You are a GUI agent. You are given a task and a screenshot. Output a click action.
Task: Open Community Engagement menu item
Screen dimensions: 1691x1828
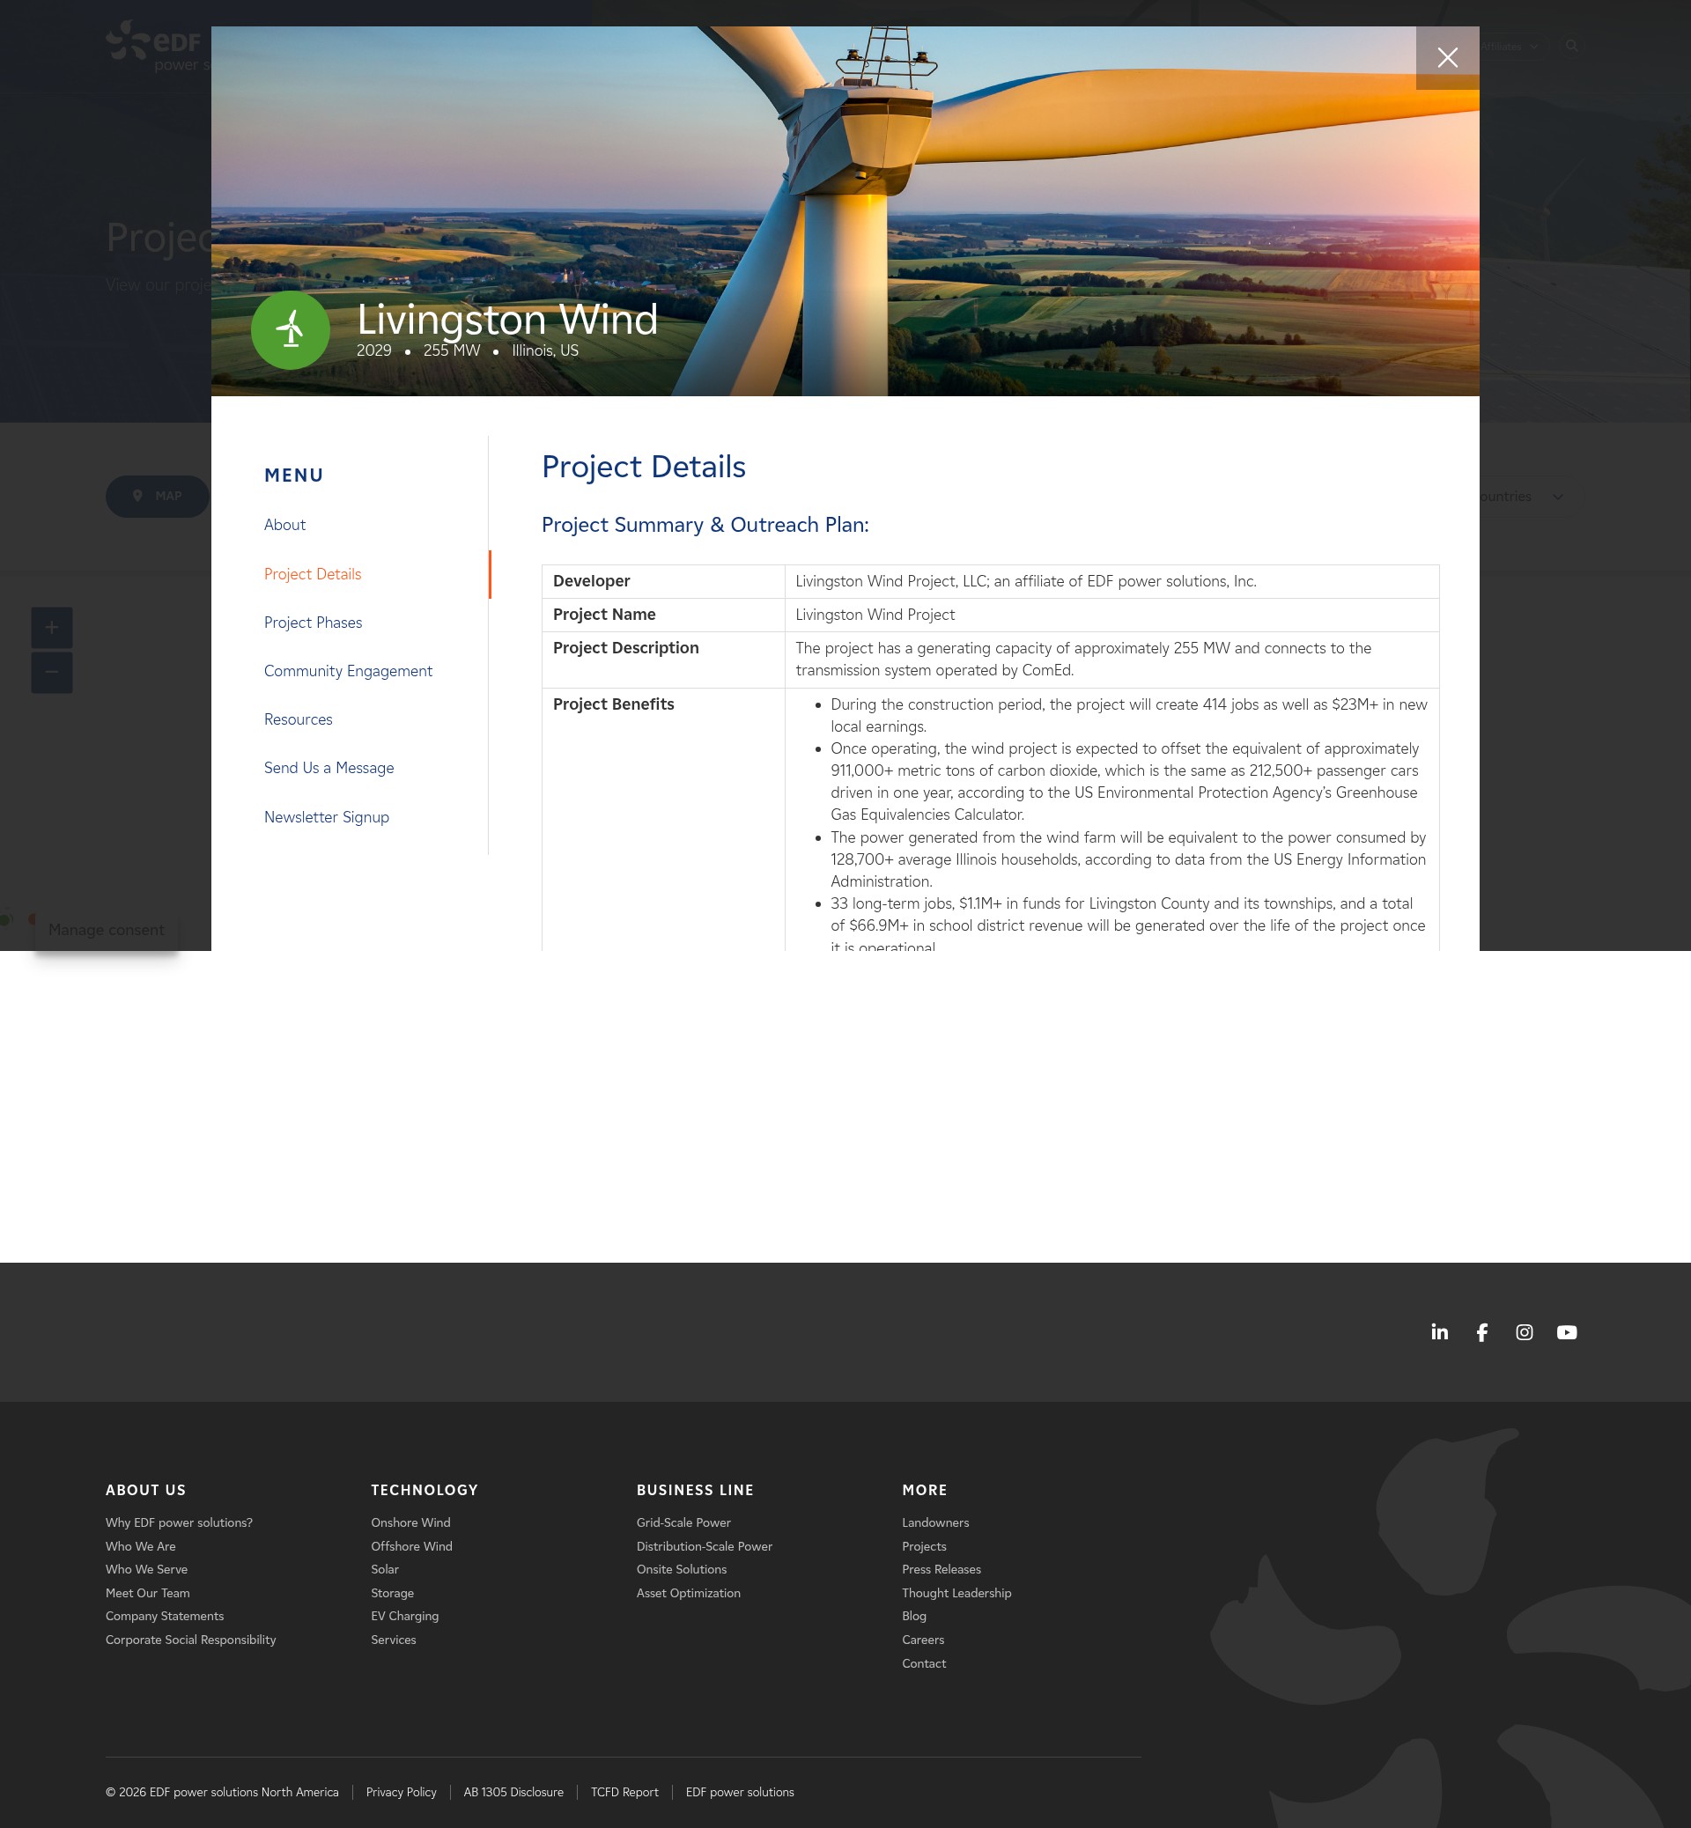(x=348, y=671)
